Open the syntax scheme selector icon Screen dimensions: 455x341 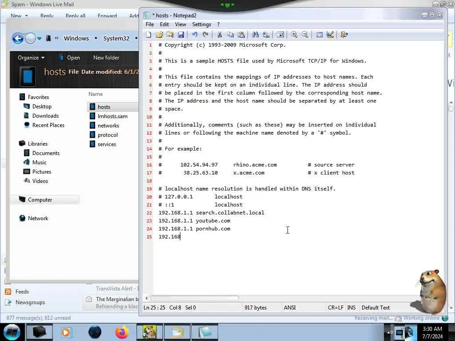tap(319, 35)
